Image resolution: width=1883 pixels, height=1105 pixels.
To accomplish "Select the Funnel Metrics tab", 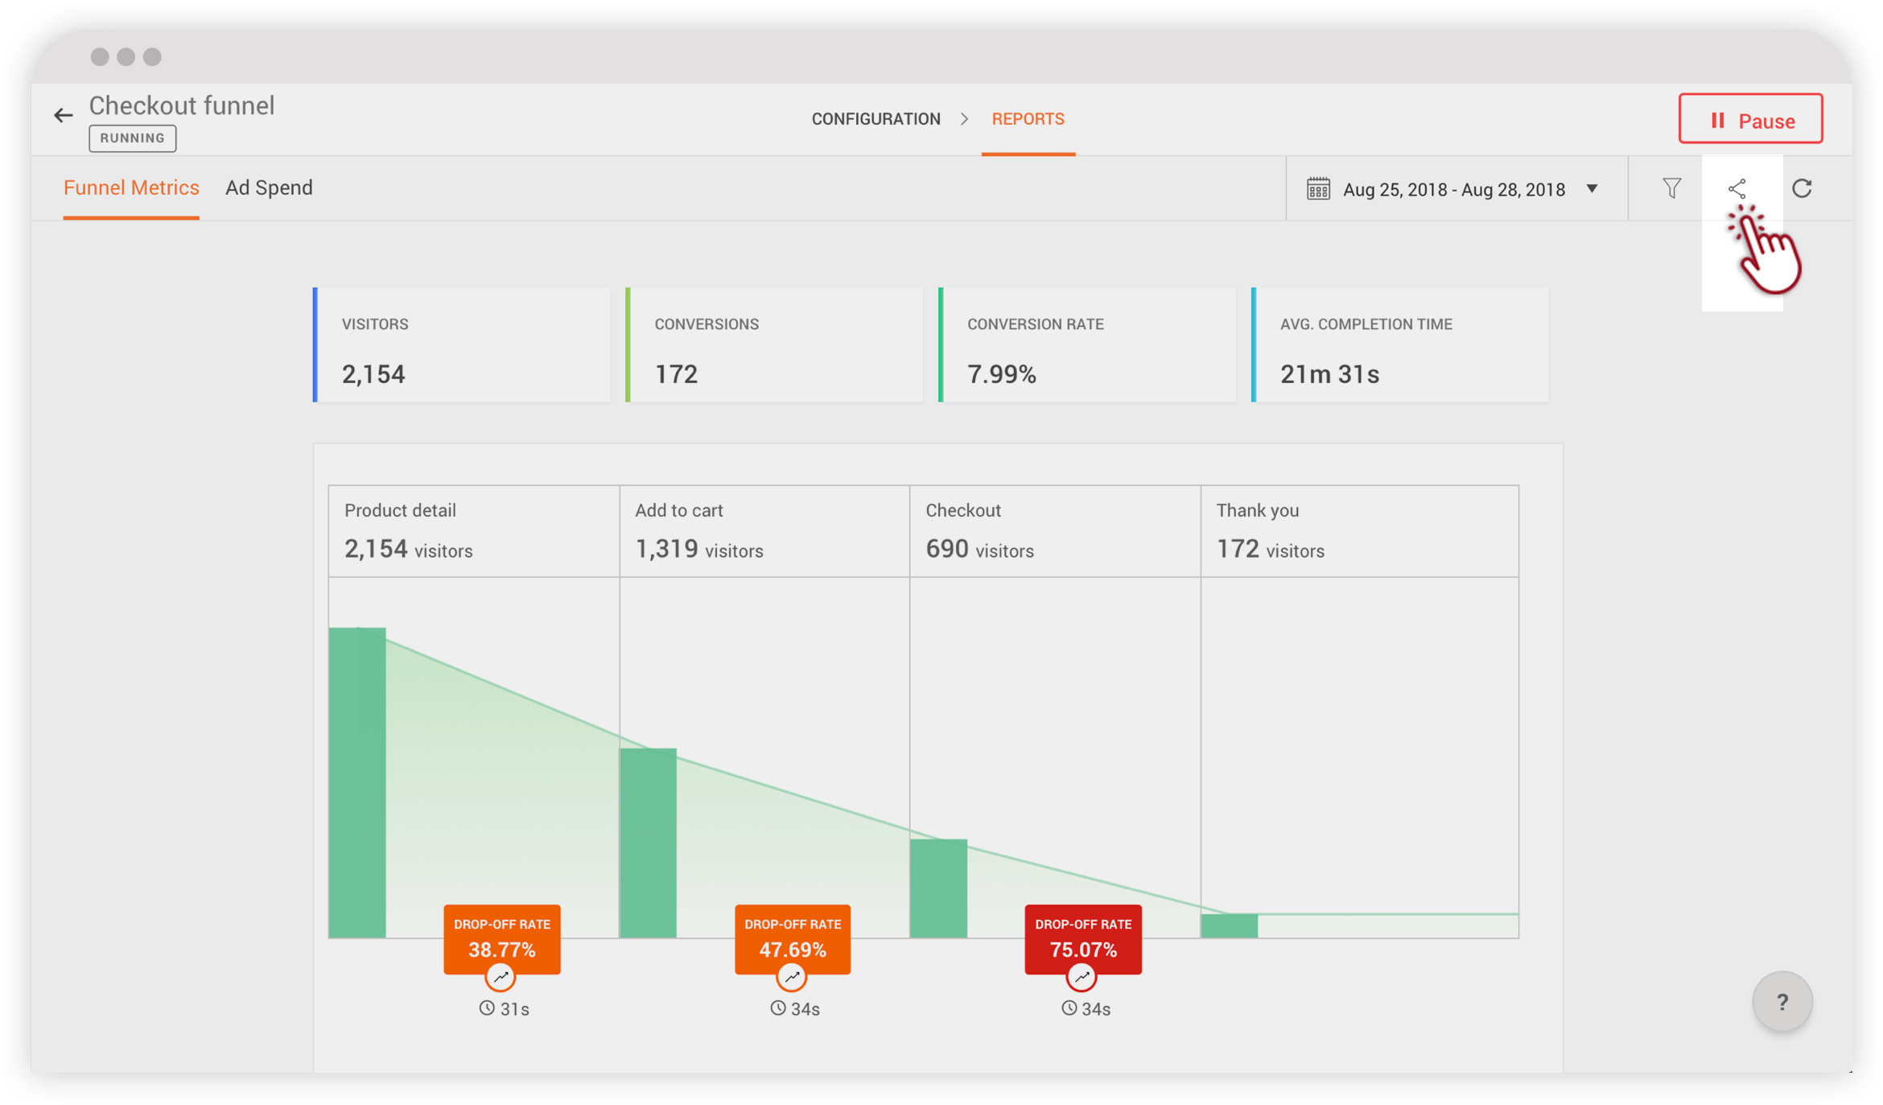I will [131, 188].
